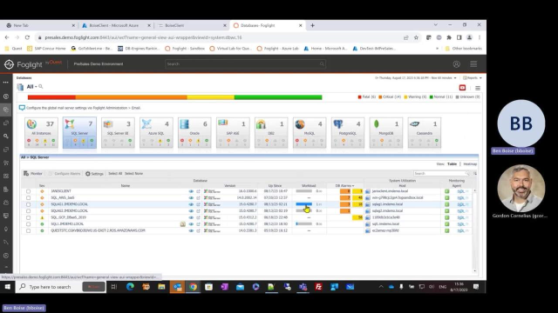Open the Reports dropdown

click(x=473, y=77)
